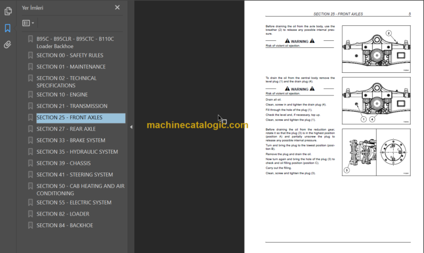Click bookmark icon beside SECTION 82 - LOADER
Screen dimensions: 424x253
click(30, 214)
